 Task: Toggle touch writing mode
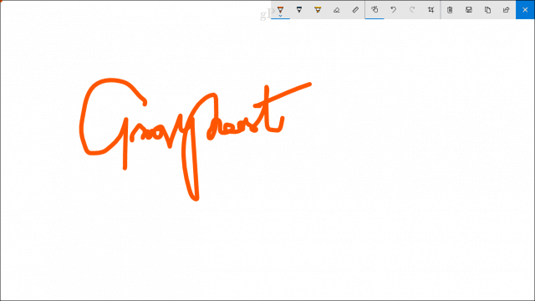[374, 9]
